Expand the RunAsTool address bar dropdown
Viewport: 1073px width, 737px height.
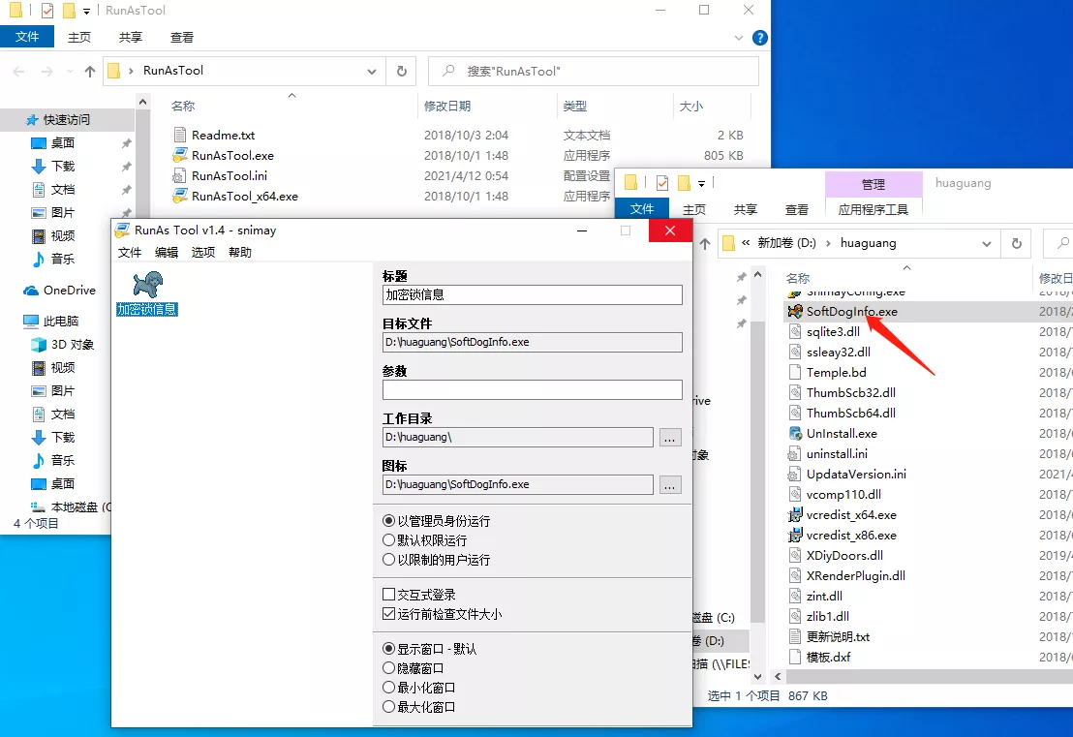click(372, 71)
